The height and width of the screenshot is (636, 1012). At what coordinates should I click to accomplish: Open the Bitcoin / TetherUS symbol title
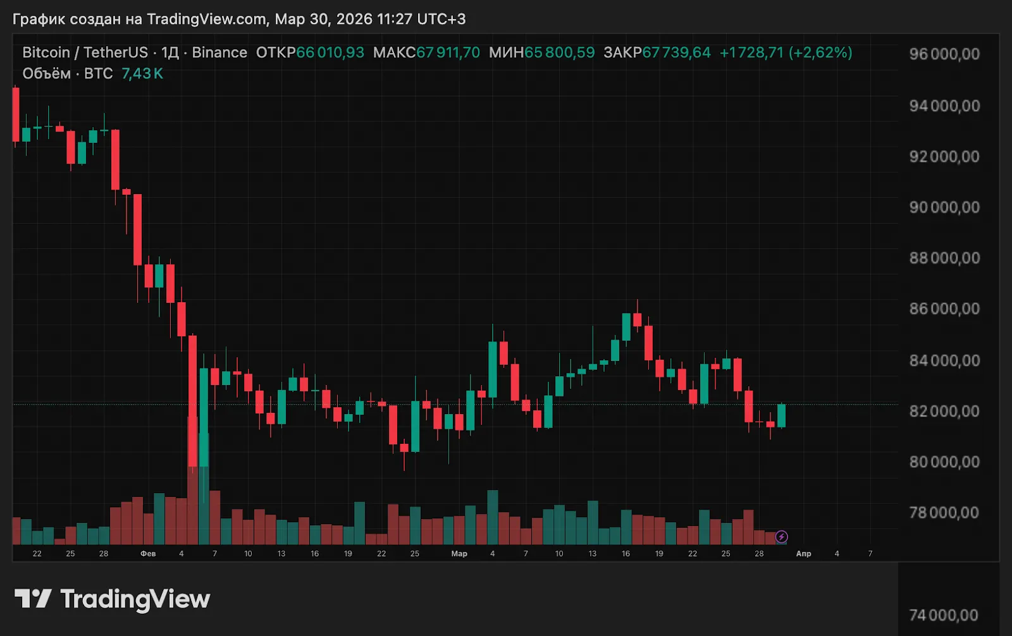point(85,52)
